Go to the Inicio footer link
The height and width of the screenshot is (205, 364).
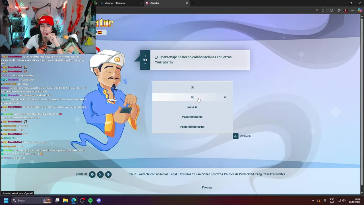132,174
